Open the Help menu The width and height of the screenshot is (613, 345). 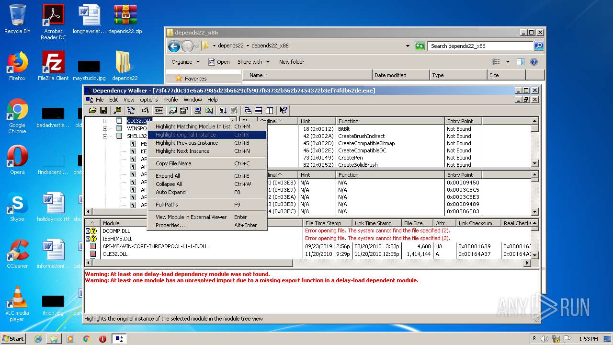[213, 100]
